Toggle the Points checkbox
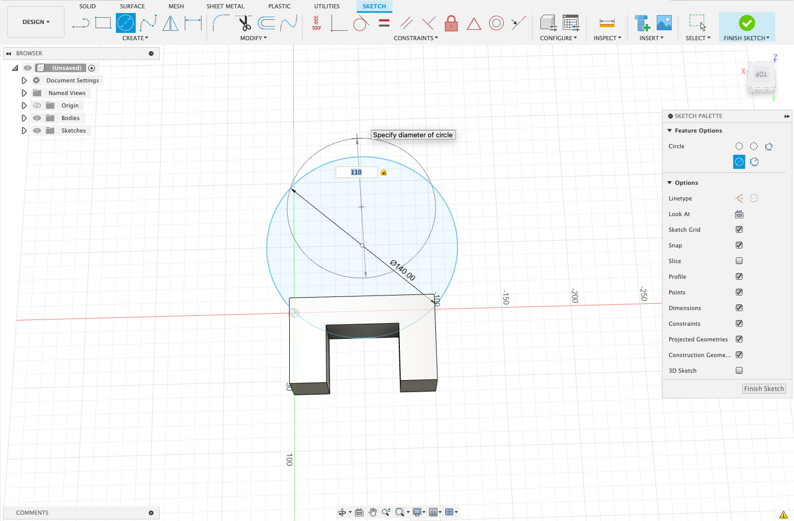The image size is (794, 521). click(739, 292)
